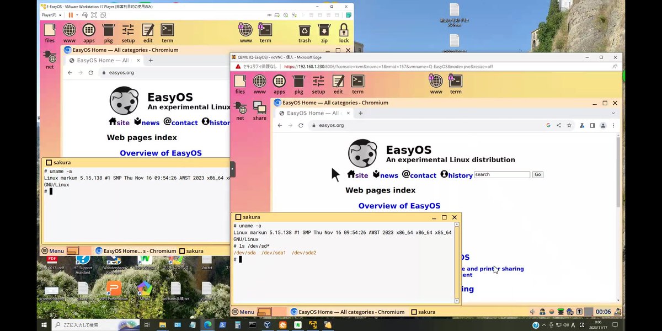Open new tab in QEMU Chromium
The width and height of the screenshot is (662, 331).
361,113
